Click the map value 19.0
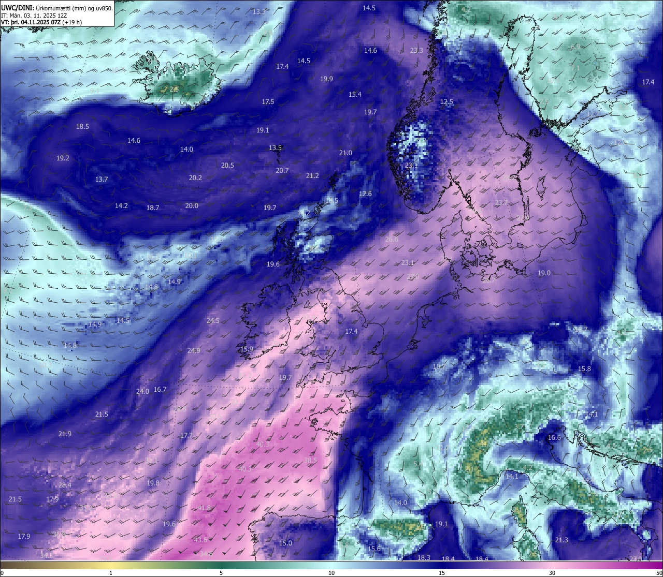The image size is (663, 577). pos(544,273)
